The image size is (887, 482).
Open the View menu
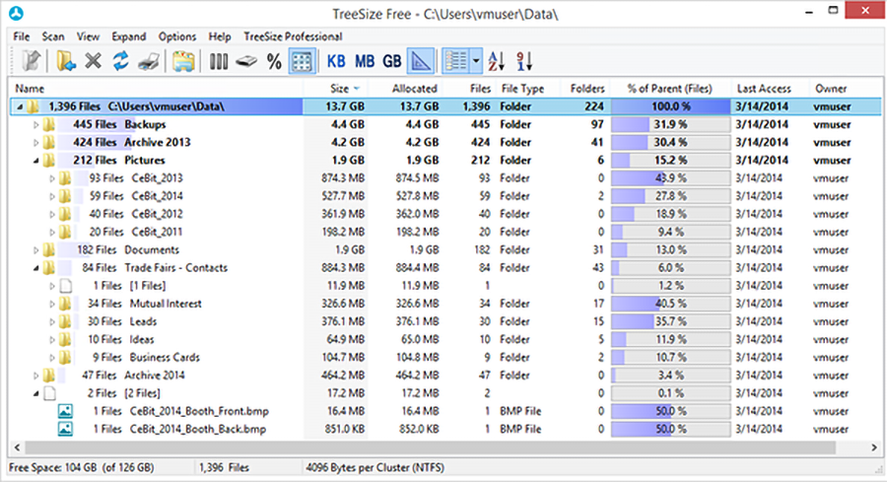[x=88, y=36]
